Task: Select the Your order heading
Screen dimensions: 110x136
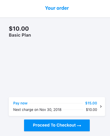Action: [57, 8]
